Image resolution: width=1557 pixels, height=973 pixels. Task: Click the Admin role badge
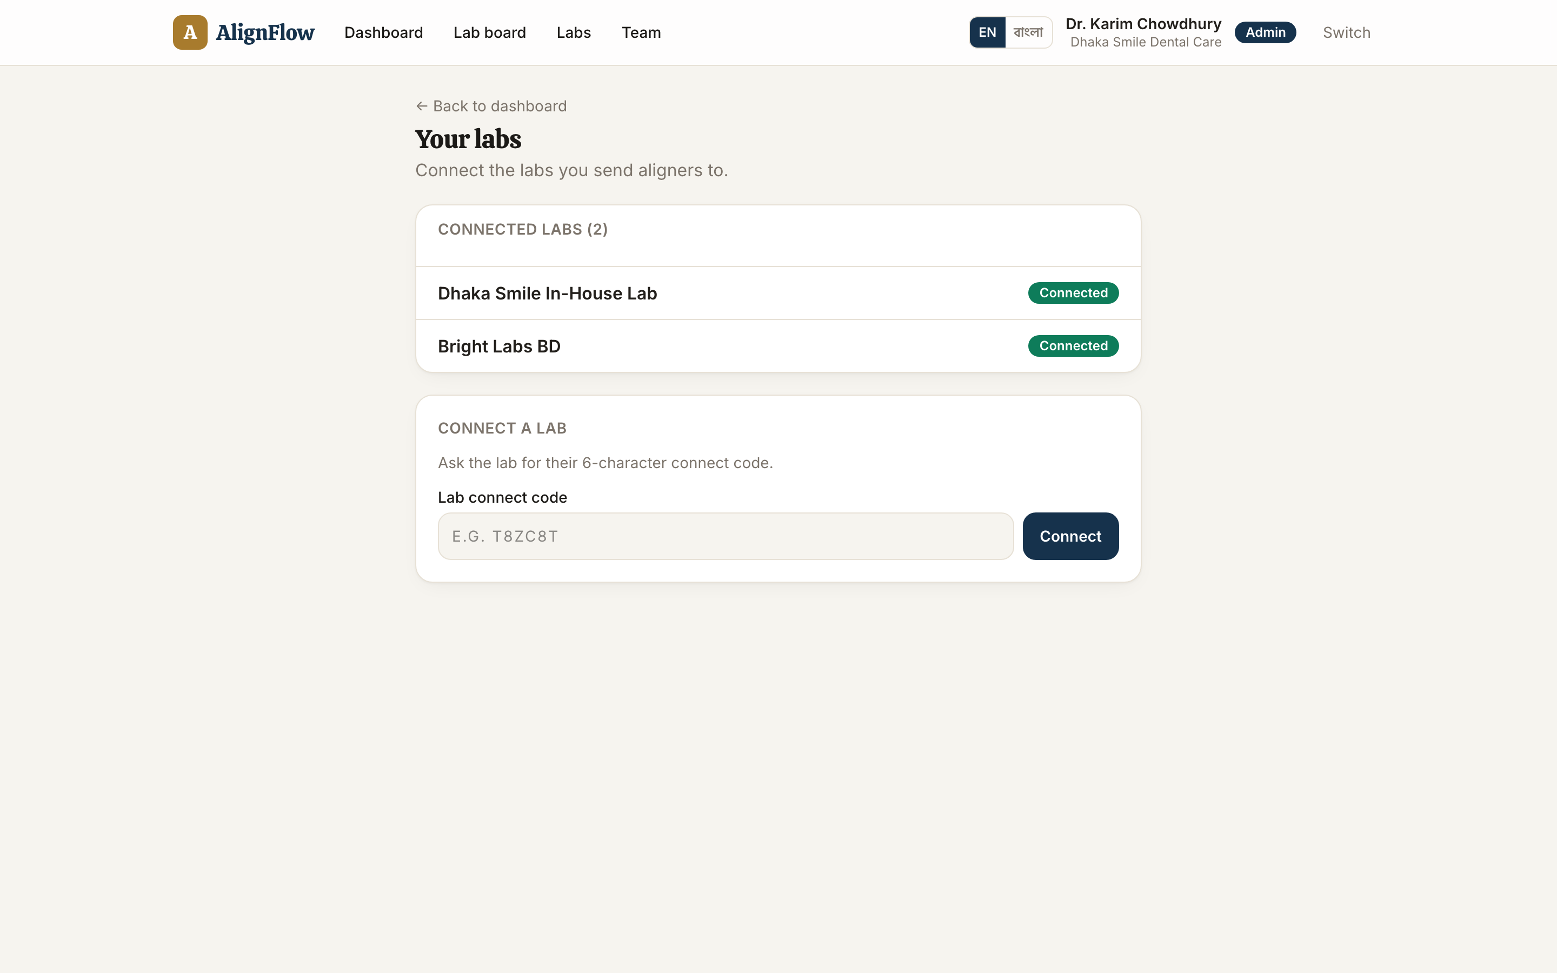pyautogui.click(x=1265, y=32)
